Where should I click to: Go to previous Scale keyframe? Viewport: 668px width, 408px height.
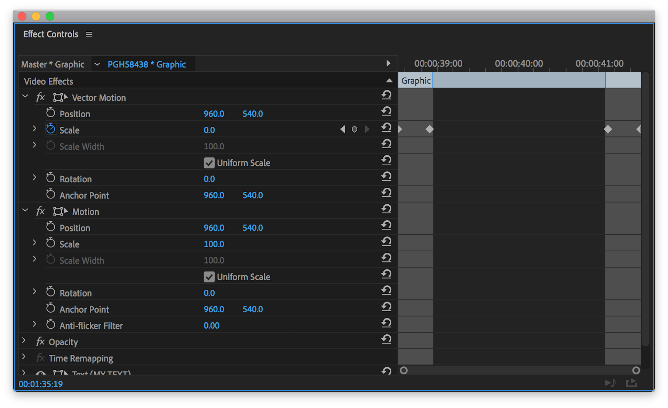pyautogui.click(x=343, y=130)
